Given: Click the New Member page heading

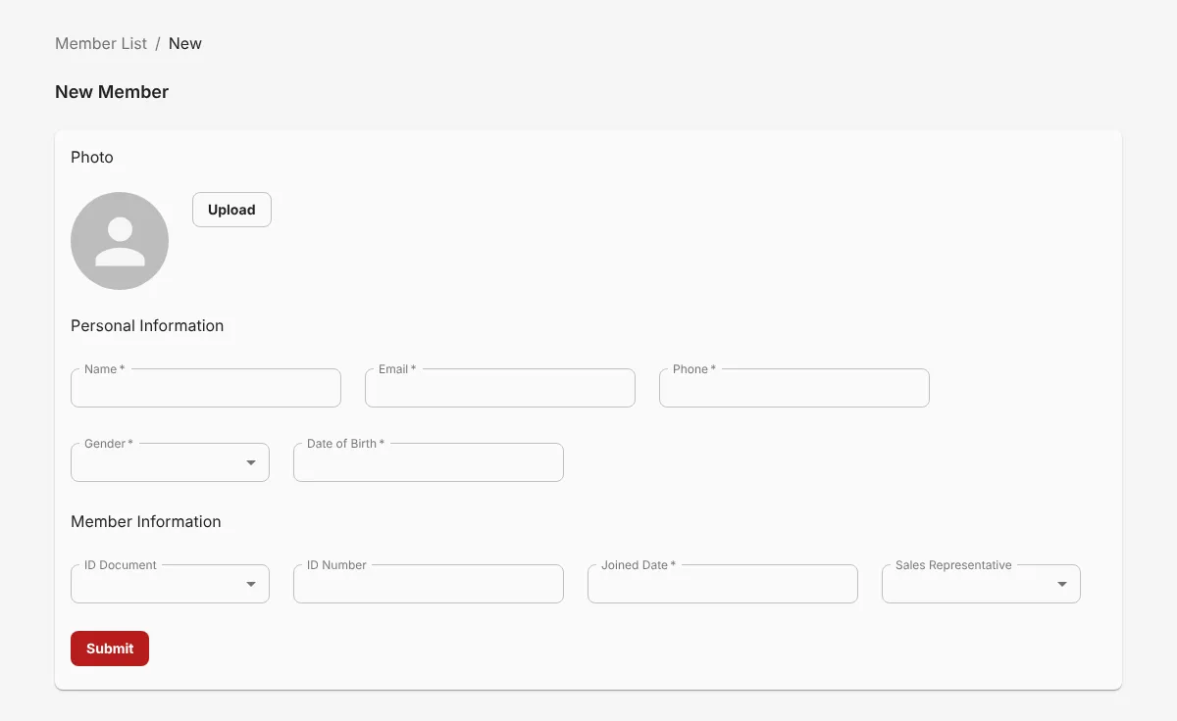Looking at the screenshot, I should 112,92.
